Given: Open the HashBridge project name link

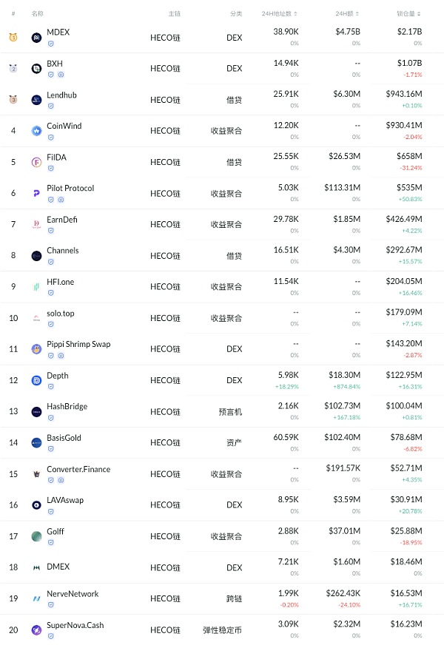Looking at the screenshot, I should (67, 406).
